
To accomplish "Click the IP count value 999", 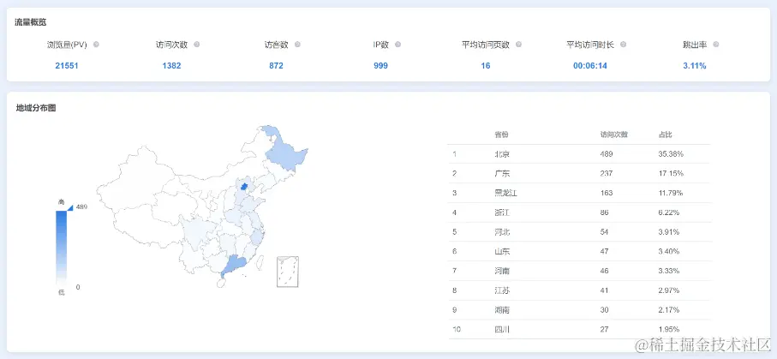I will [x=380, y=65].
